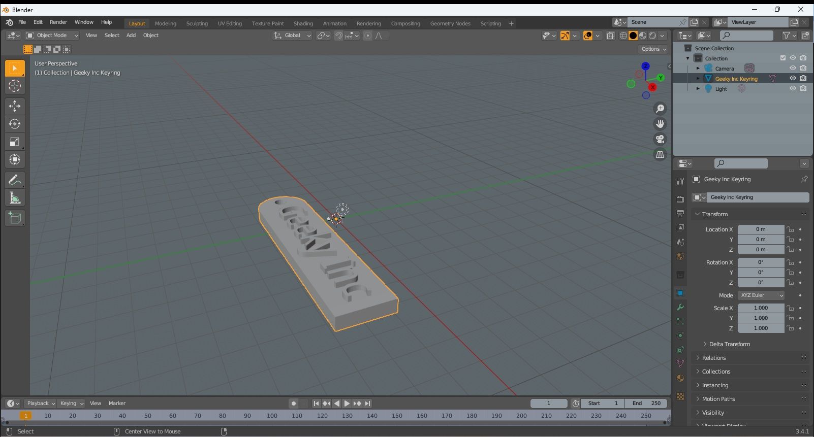Open the Render menu
The height and width of the screenshot is (437, 814).
coord(58,22)
